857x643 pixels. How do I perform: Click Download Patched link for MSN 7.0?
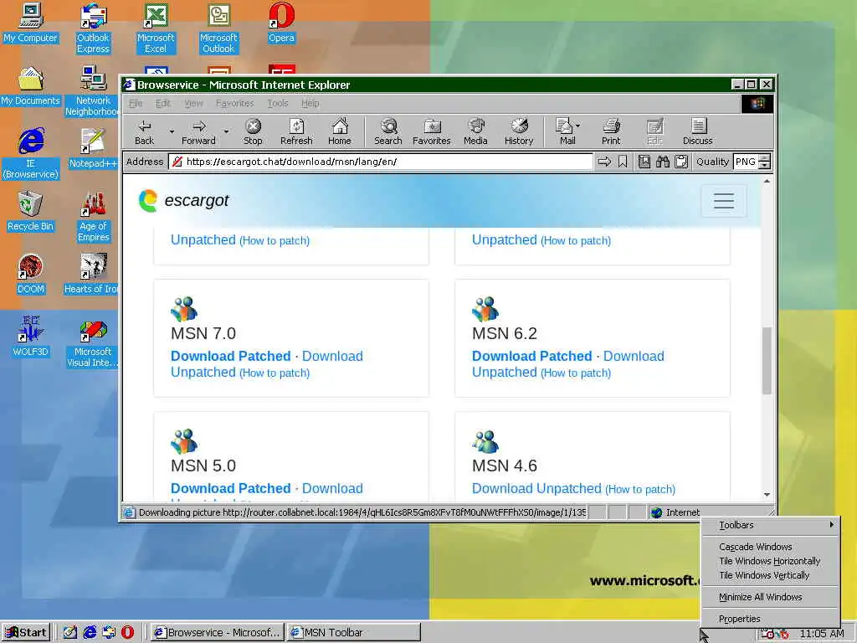[x=231, y=356]
